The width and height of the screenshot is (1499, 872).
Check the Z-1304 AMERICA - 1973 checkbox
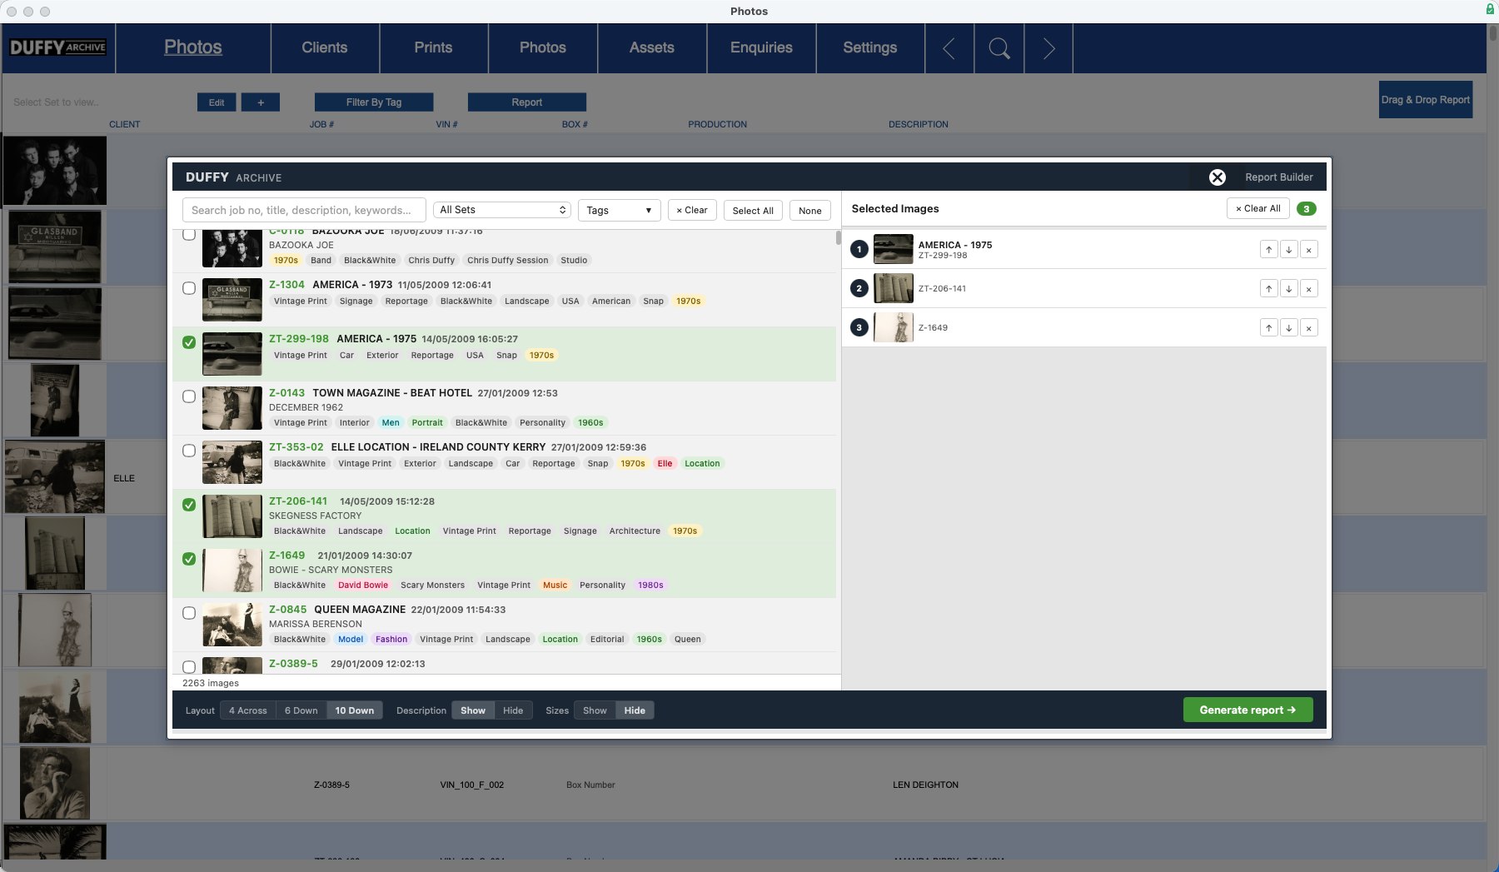pos(189,288)
